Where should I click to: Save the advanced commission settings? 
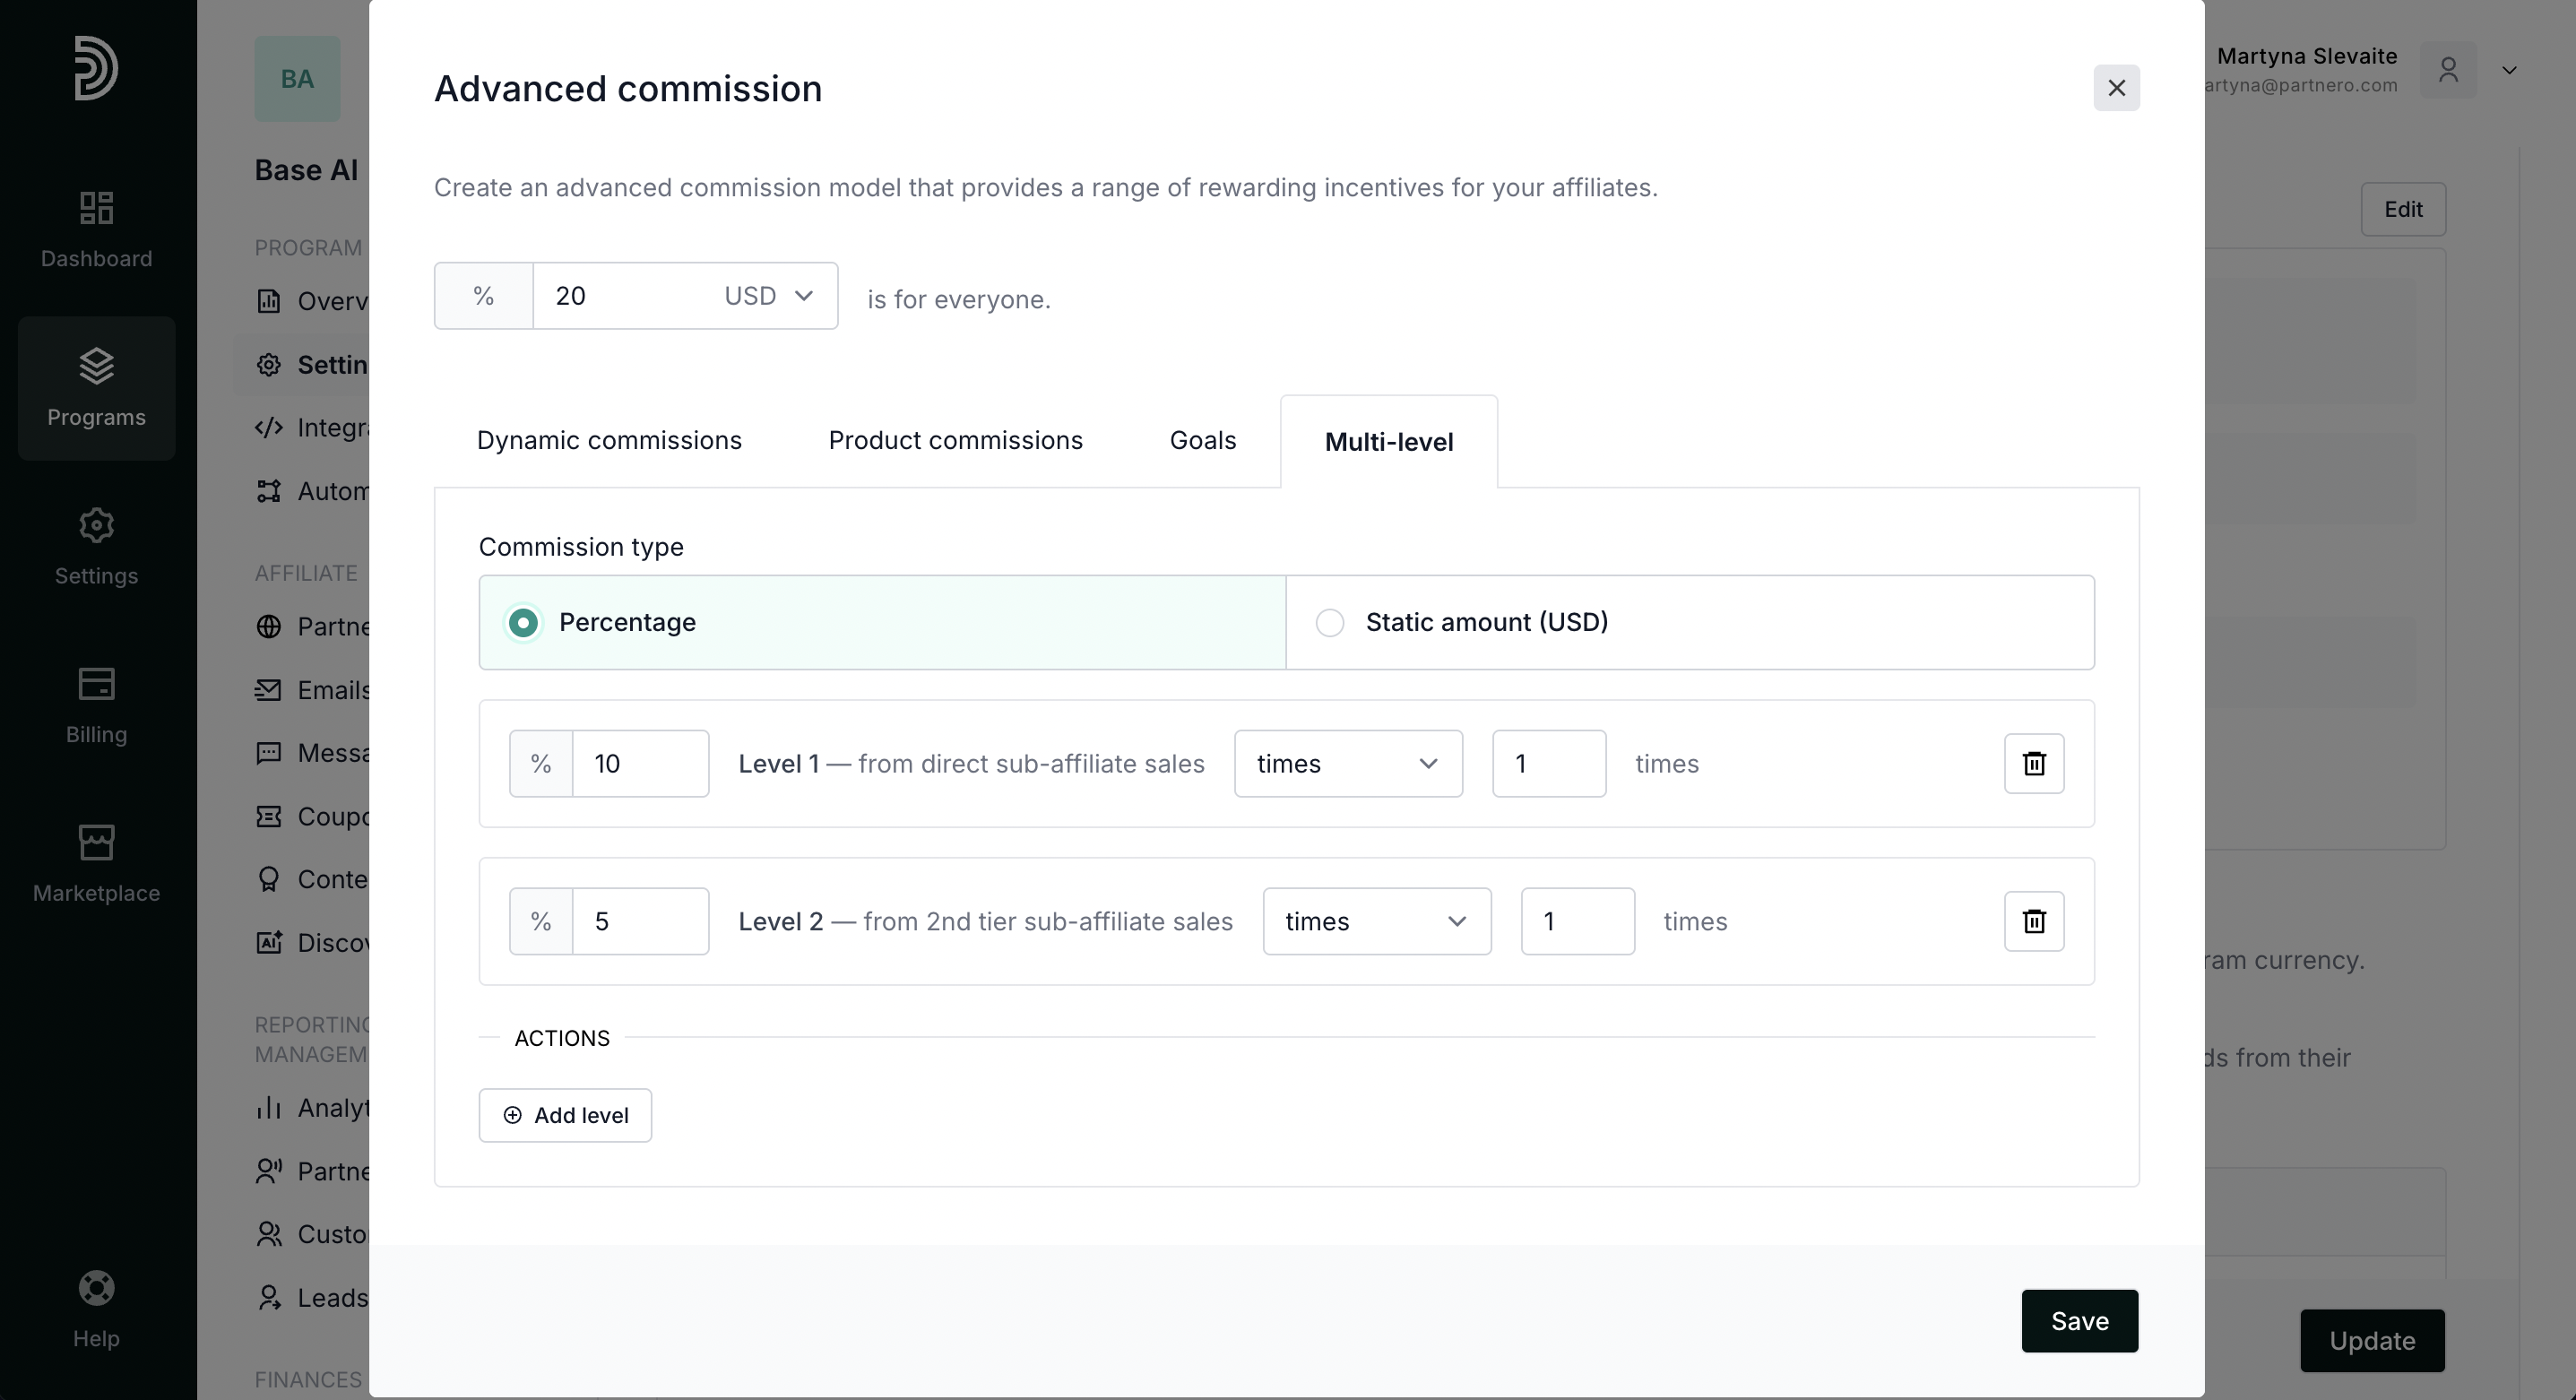click(2079, 1321)
